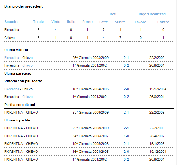Select Fiorentina in the balance table
The height and width of the screenshot is (165, 177).
coord(12,30)
